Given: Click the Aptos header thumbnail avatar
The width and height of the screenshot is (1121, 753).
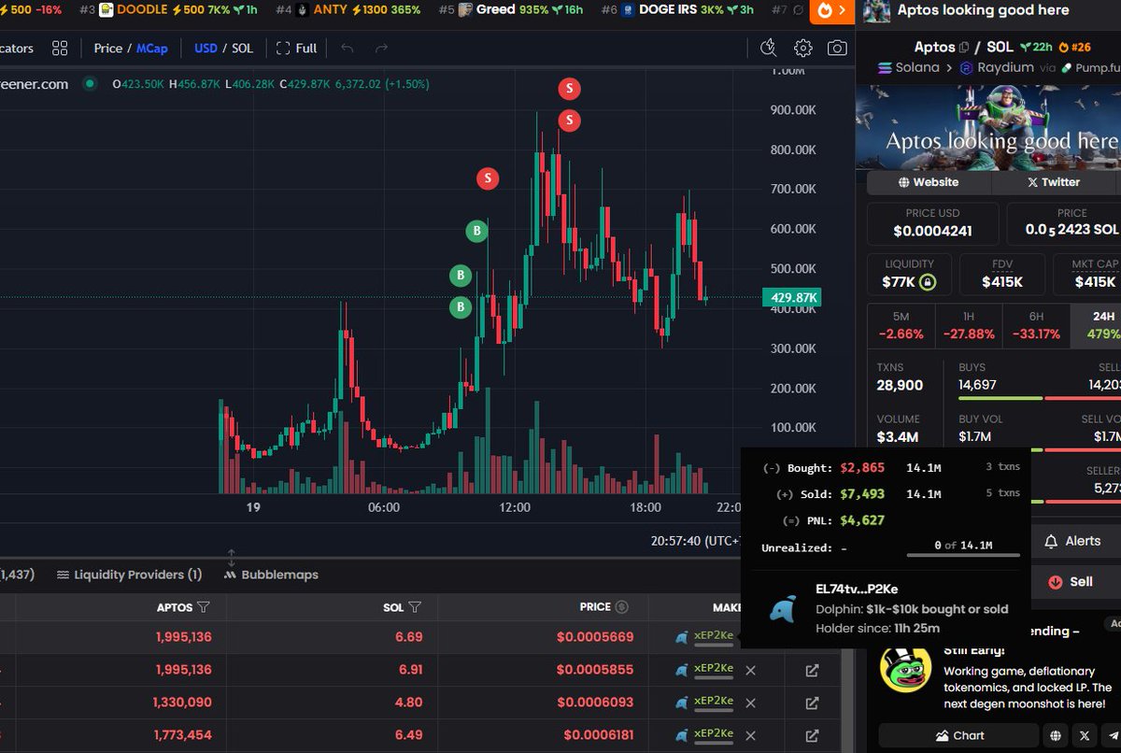Looking at the screenshot, I should click(876, 10).
